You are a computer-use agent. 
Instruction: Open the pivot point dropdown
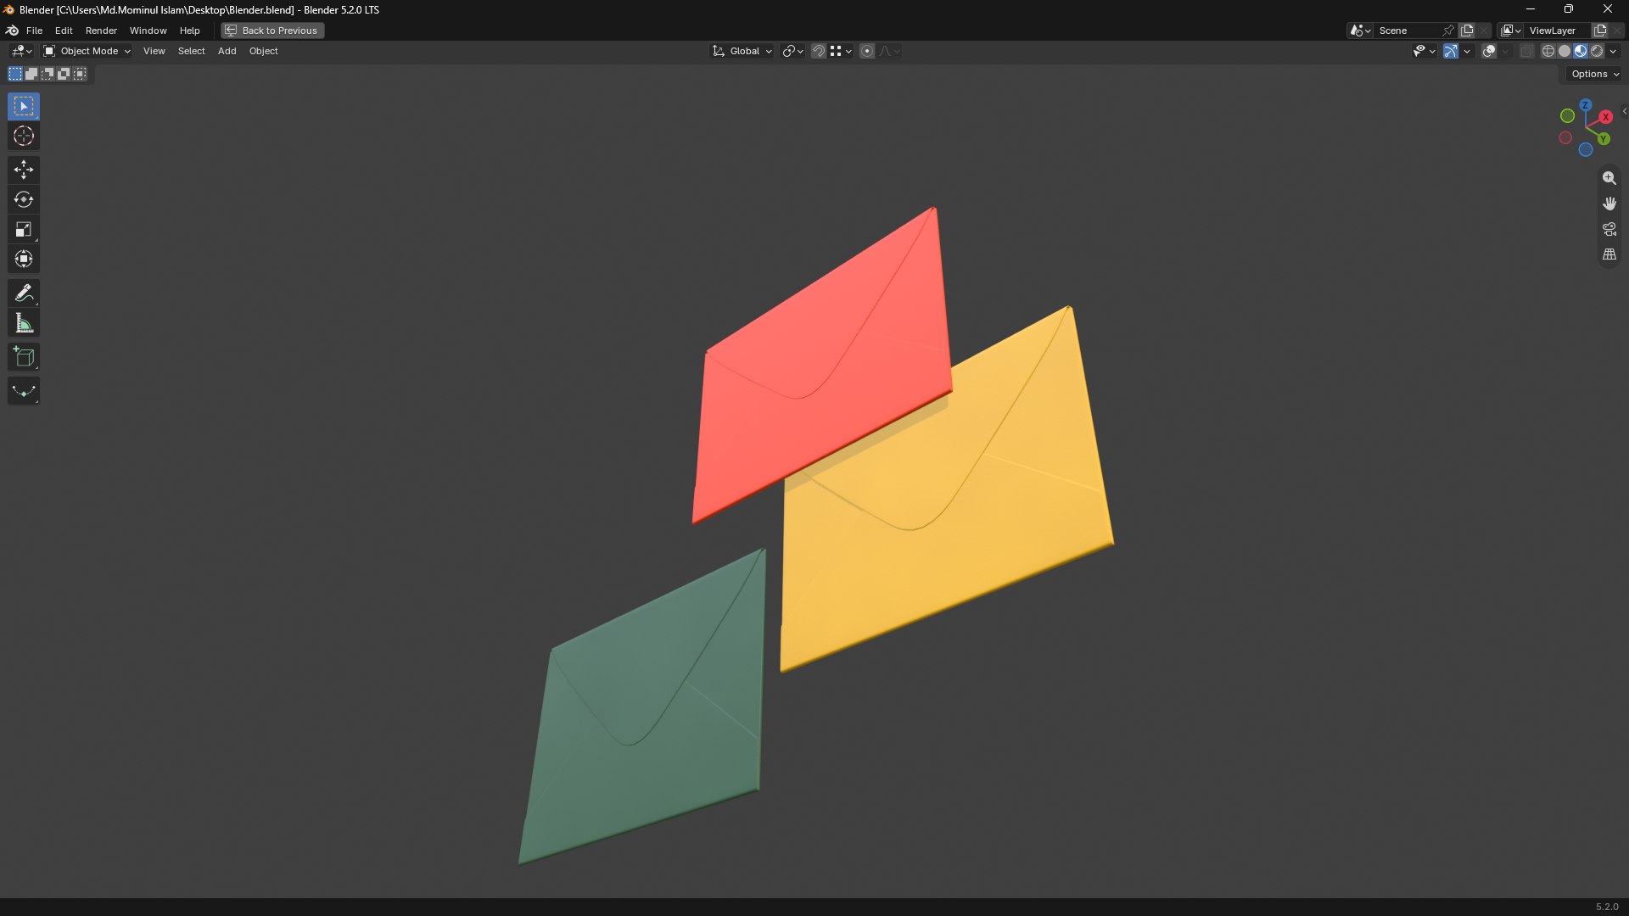click(x=792, y=52)
